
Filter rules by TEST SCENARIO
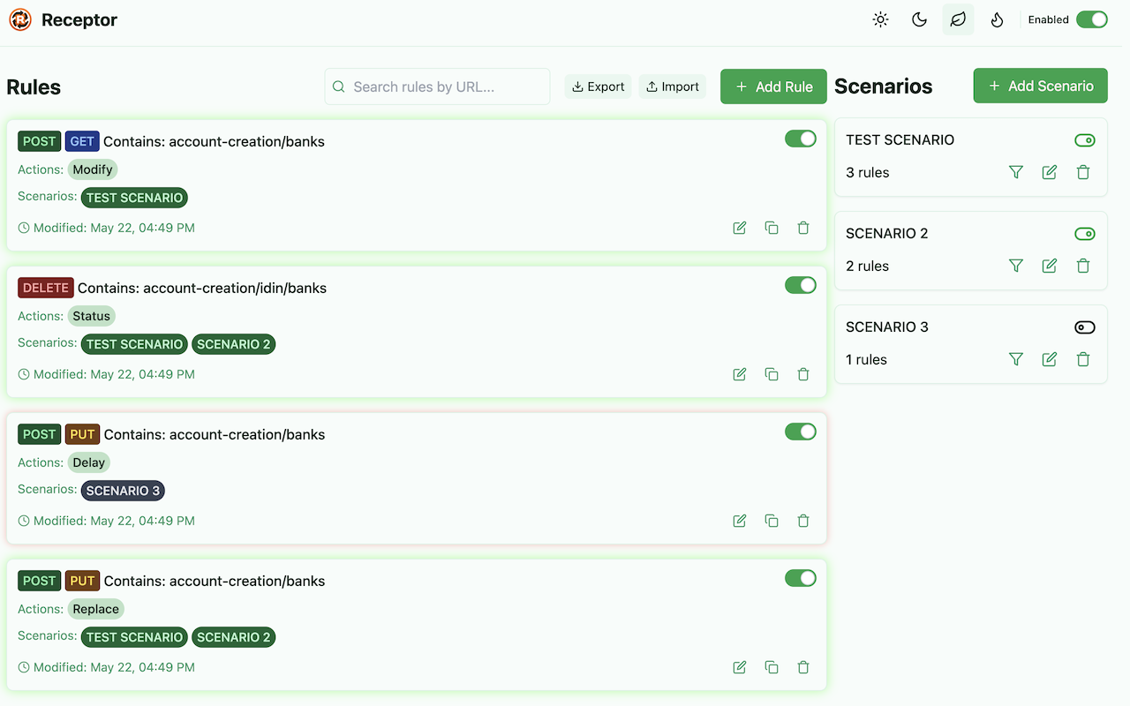point(1016,172)
